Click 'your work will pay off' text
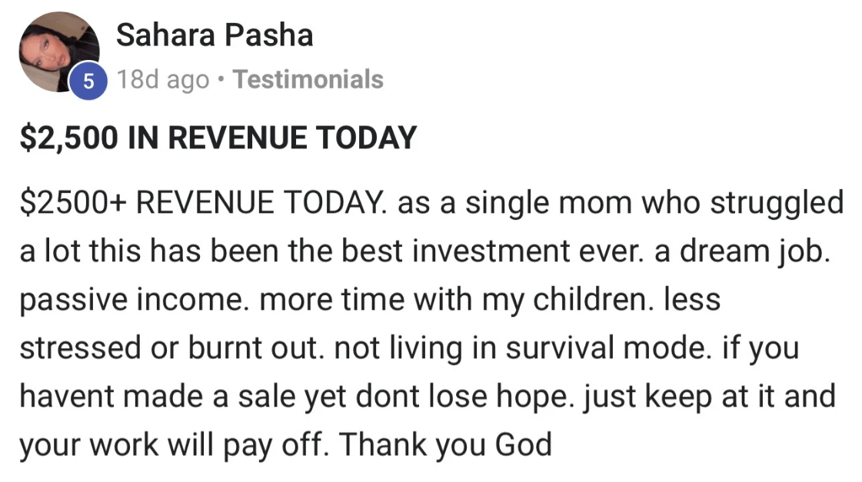 [175, 444]
